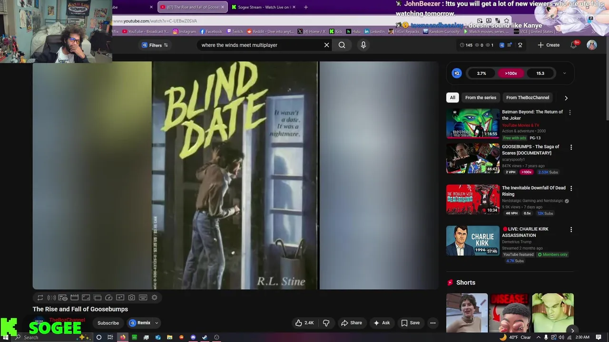Click the video filters sparkle-screen icon

click(120, 297)
